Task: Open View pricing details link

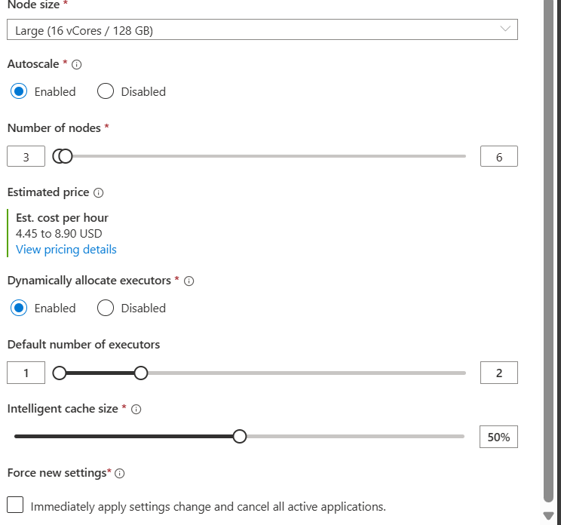Action: pyautogui.click(x=66, y=250)
